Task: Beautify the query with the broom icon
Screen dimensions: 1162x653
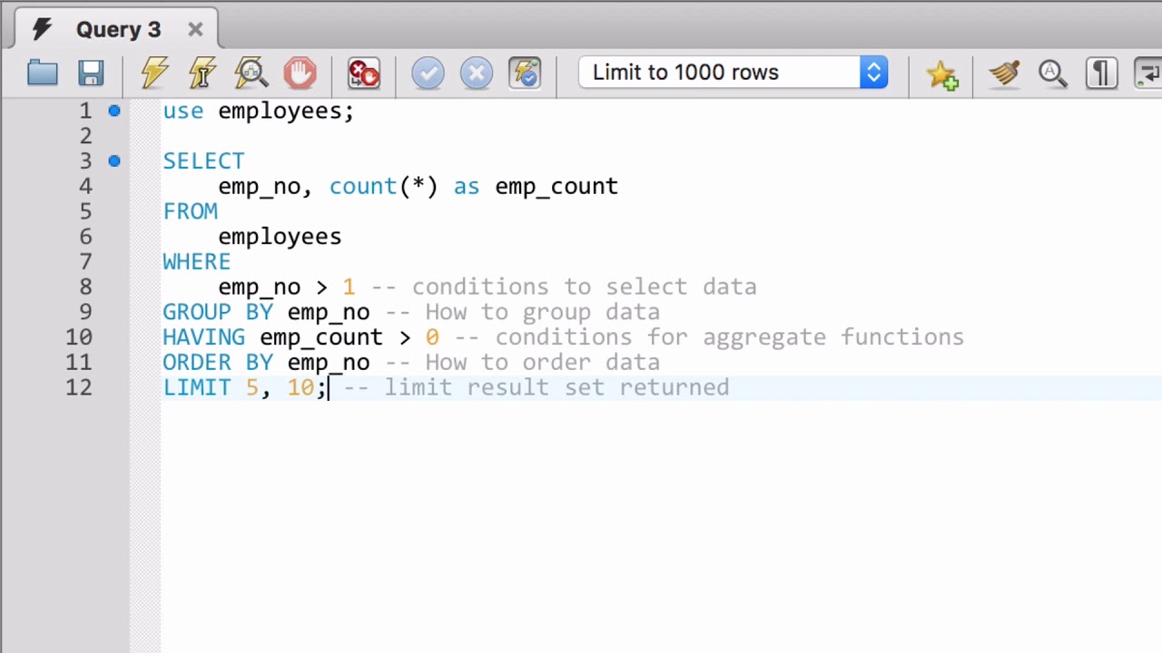Action: 1004,73
